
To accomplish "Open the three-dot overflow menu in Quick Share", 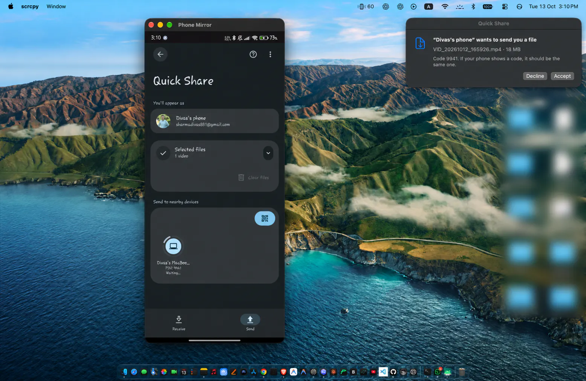I will pos(270,54).
